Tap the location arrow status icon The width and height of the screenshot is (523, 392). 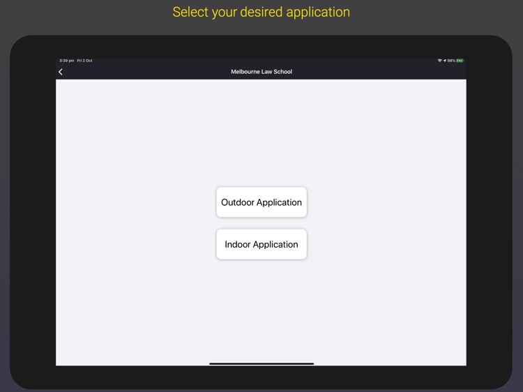click(x=445, y=61)
